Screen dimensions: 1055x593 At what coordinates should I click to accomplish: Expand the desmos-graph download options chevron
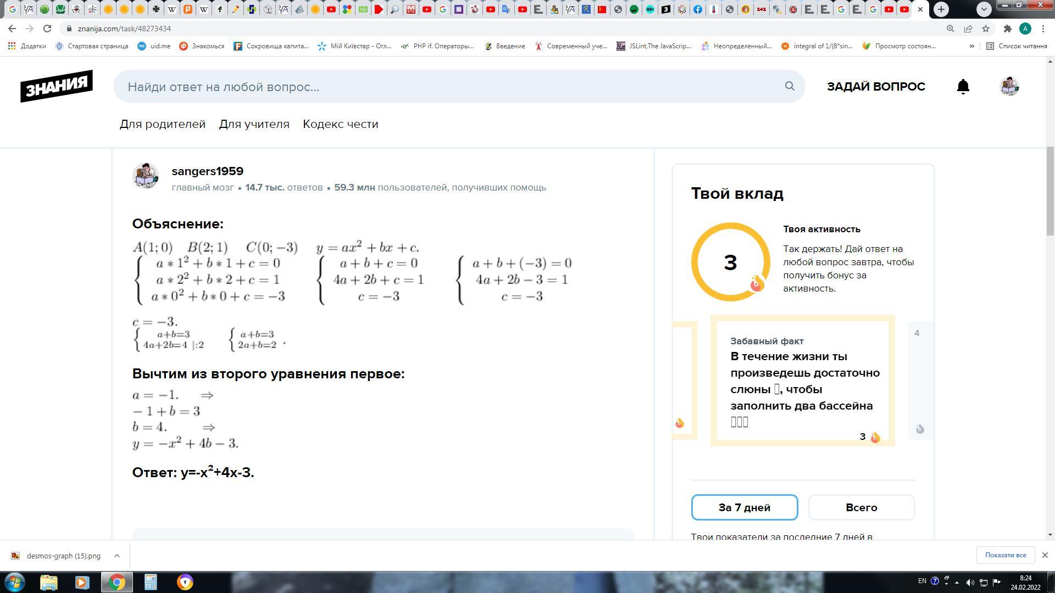pos(117,556)
